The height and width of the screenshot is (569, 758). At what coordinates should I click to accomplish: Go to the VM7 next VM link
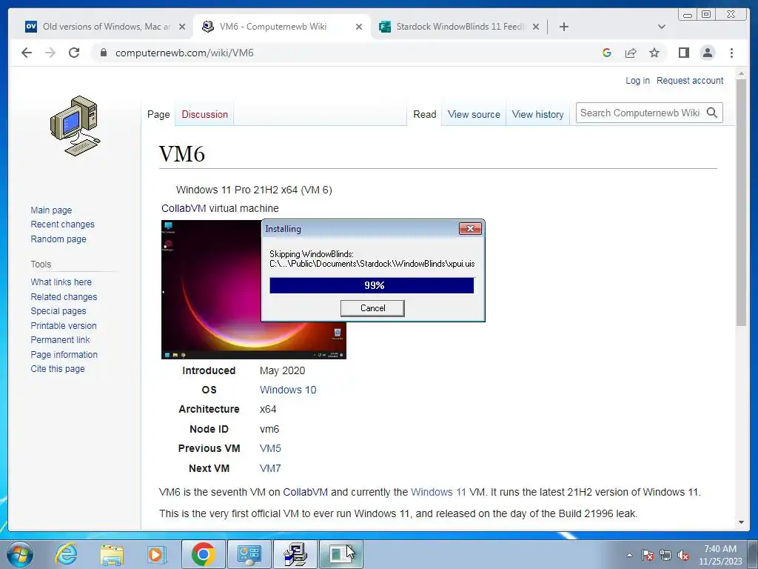click(270, 468)
